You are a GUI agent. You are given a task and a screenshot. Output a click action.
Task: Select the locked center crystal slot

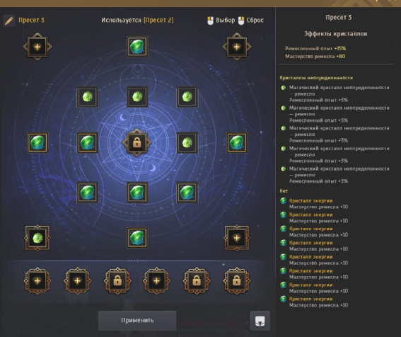(137, 142)
